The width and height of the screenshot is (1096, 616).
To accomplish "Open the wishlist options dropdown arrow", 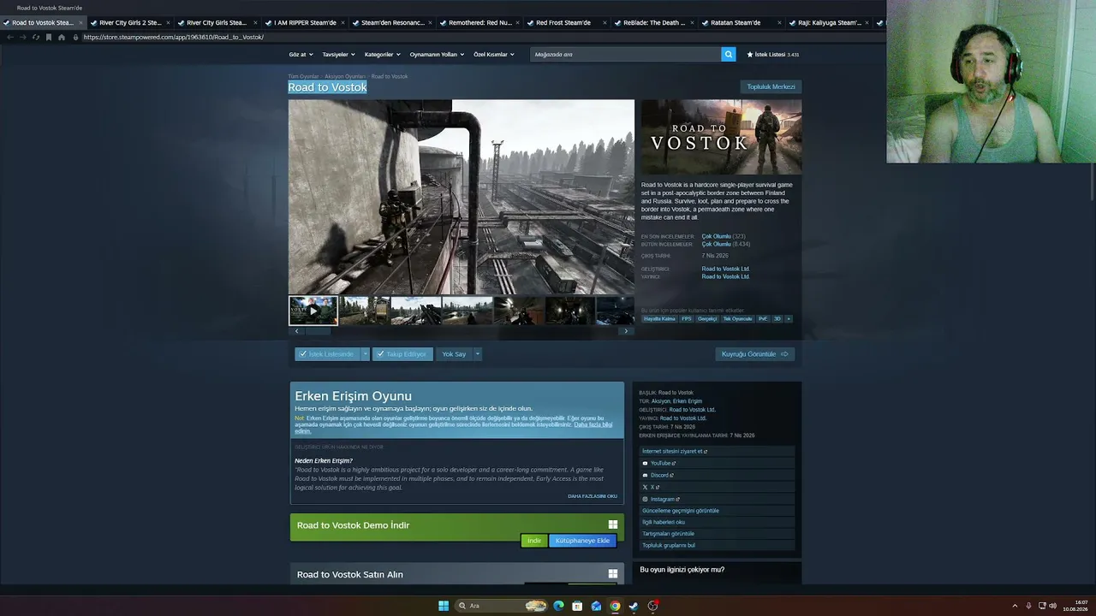I will tap(365, 354).
